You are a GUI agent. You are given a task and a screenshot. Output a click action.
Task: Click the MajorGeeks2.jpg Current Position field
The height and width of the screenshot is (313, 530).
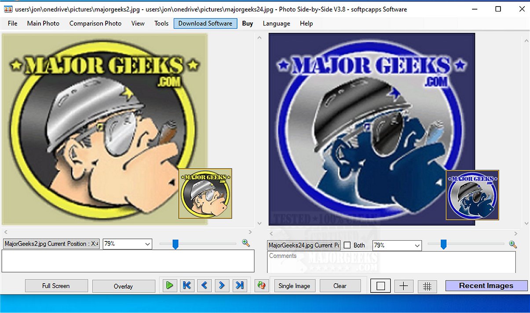pyautogui.click(x=51, y=244)
